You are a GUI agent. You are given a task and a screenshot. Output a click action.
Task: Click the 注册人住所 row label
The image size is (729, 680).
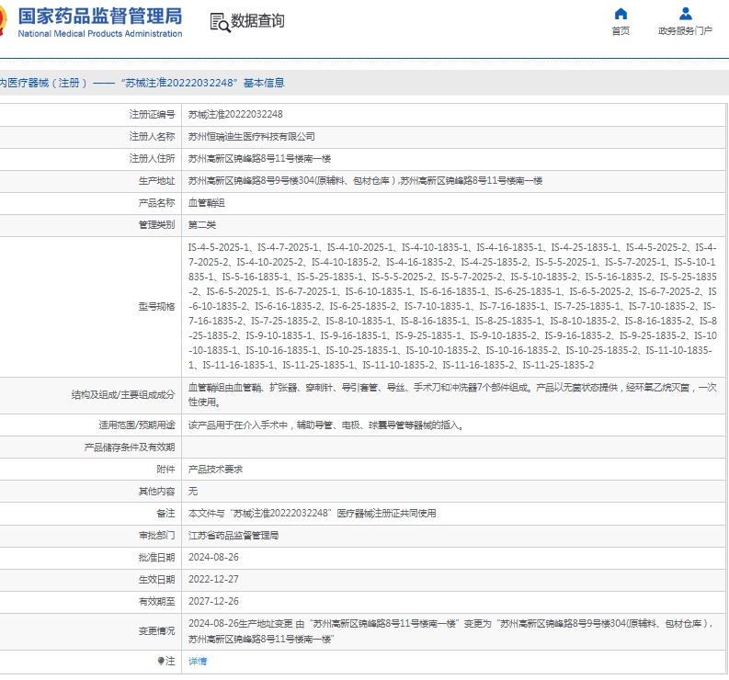point(152,158)
